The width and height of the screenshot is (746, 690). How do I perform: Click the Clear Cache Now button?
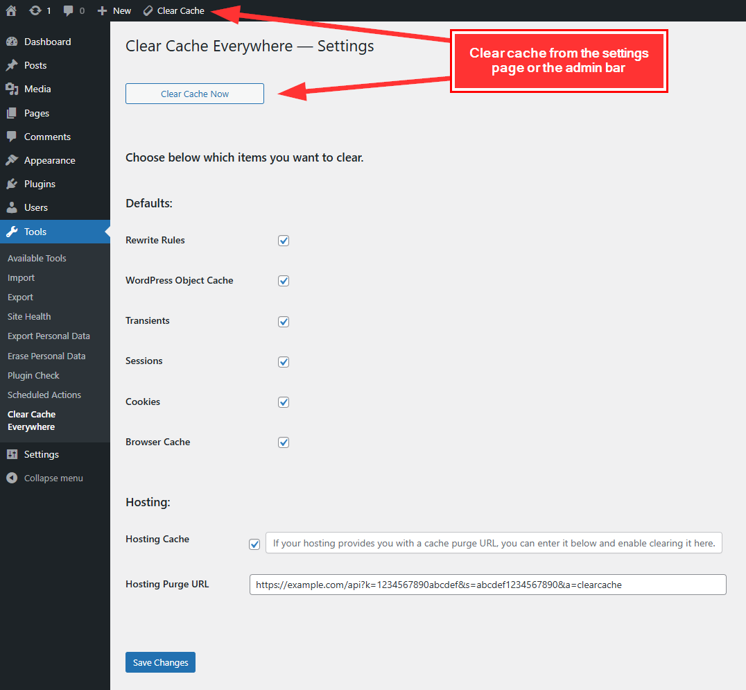pyautogui.click(x=195, y=94)
